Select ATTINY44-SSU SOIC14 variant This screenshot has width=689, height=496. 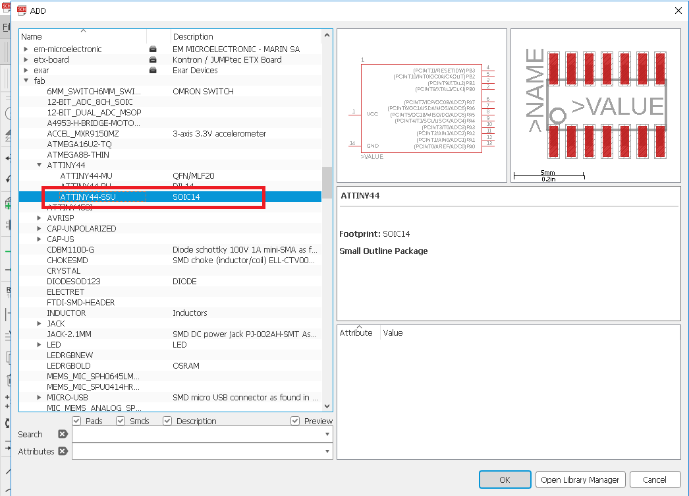(x=170, y=197)
